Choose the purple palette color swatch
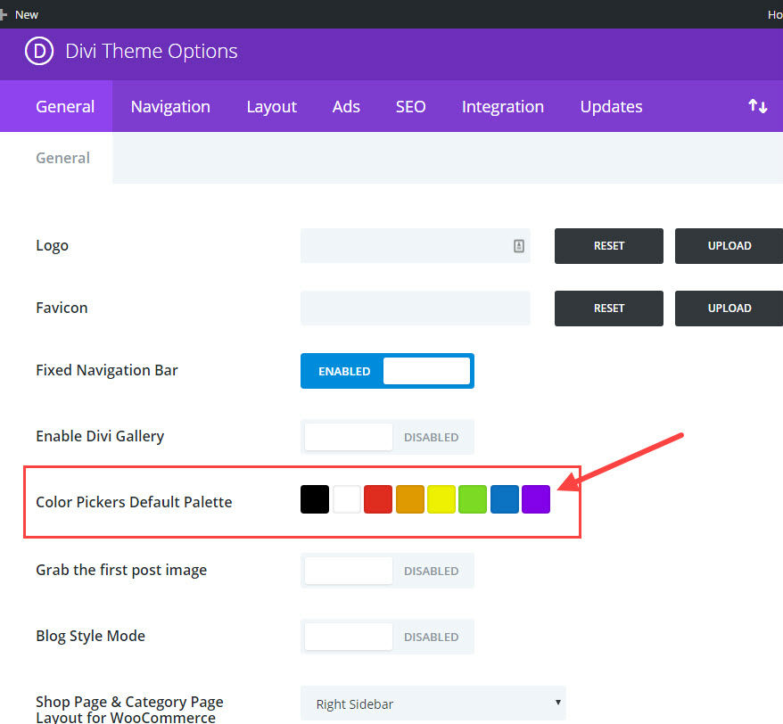Image resolution: width=783 pixels, height=724 pixels. (x=536, y=499)
